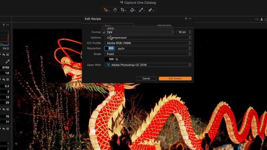The image size is (267, 150).
Task: Select the Apply Adjustments arrow tool
Action: (151, 10)
